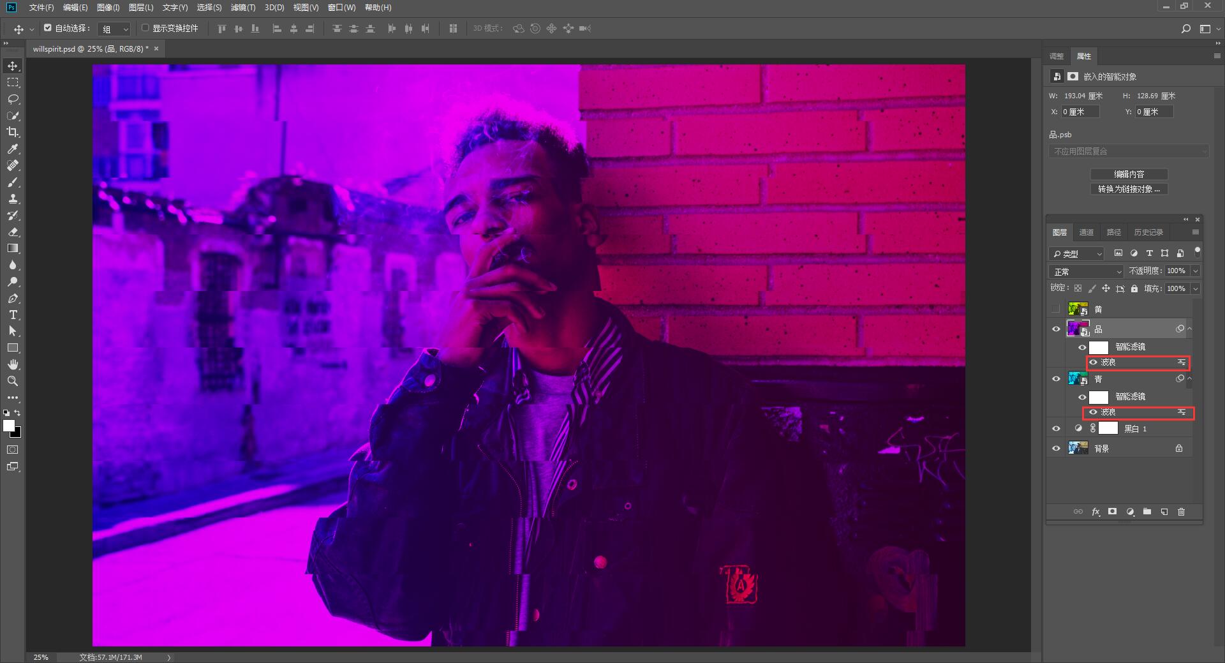Open the 类型 layer filter dropdown

click(1076, 253)
